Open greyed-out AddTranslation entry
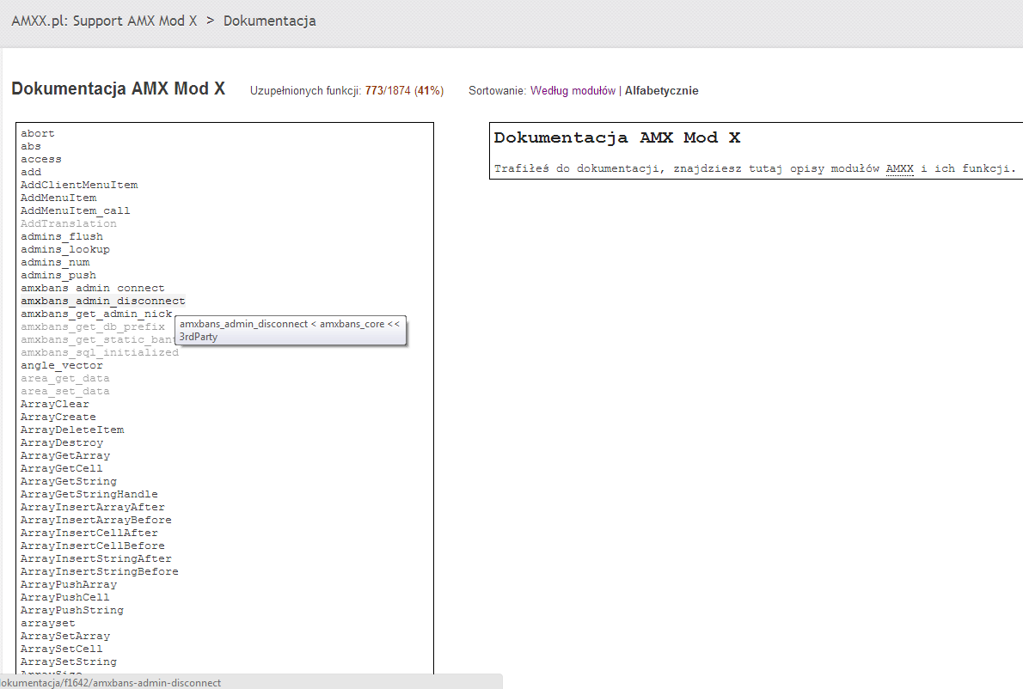 (69, 223)
